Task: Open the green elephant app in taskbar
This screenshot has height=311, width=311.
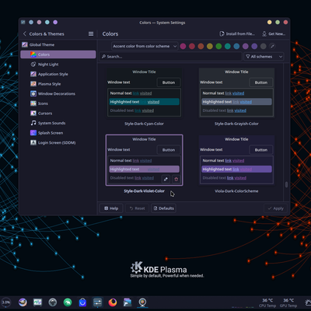Action: (68, 302)
